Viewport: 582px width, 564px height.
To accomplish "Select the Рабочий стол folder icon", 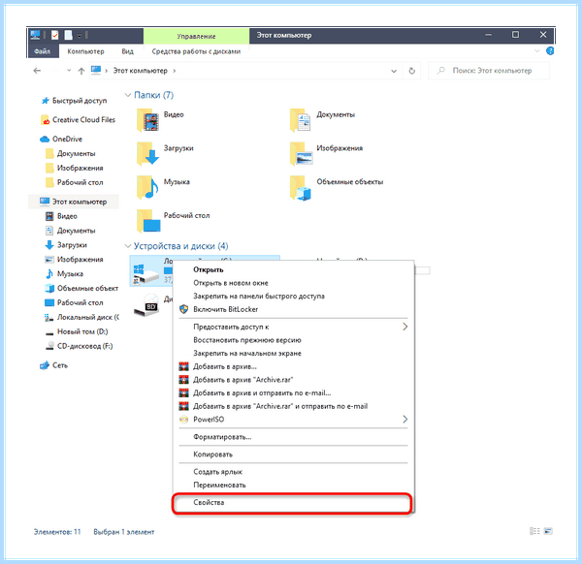I will pyautogui.click(x=148, y=221).
